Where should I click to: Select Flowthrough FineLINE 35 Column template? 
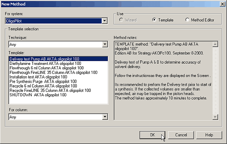click(x=58, y=72)
